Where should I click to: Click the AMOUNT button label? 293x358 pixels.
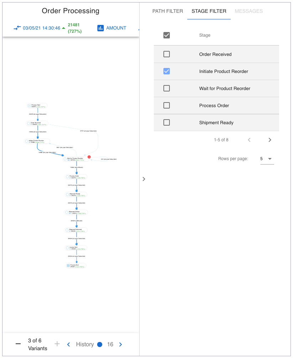[116, 28]
